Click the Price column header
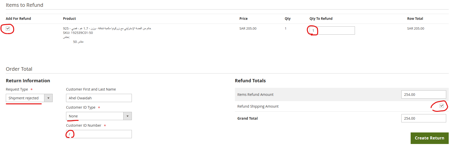The width and height of the screenshot is (453, 150). coord(243,19)
